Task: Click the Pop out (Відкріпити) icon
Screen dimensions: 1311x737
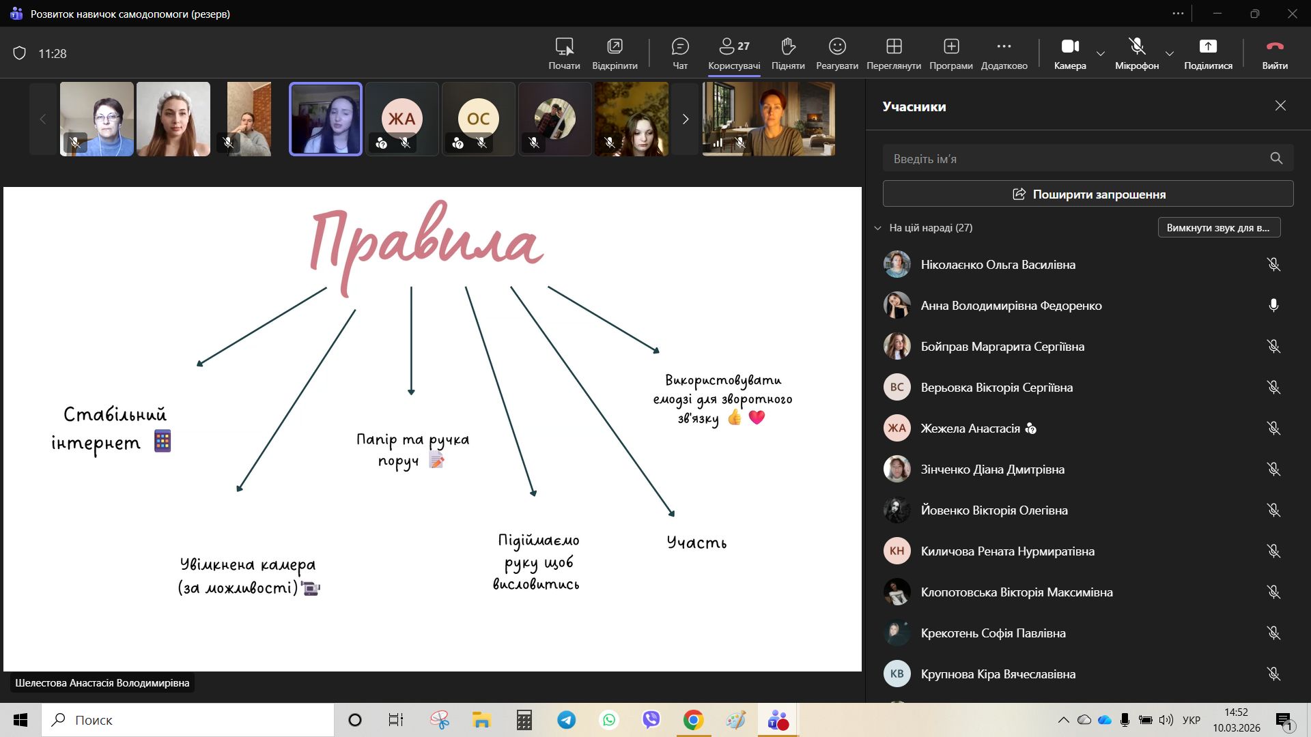Action: 615,46
